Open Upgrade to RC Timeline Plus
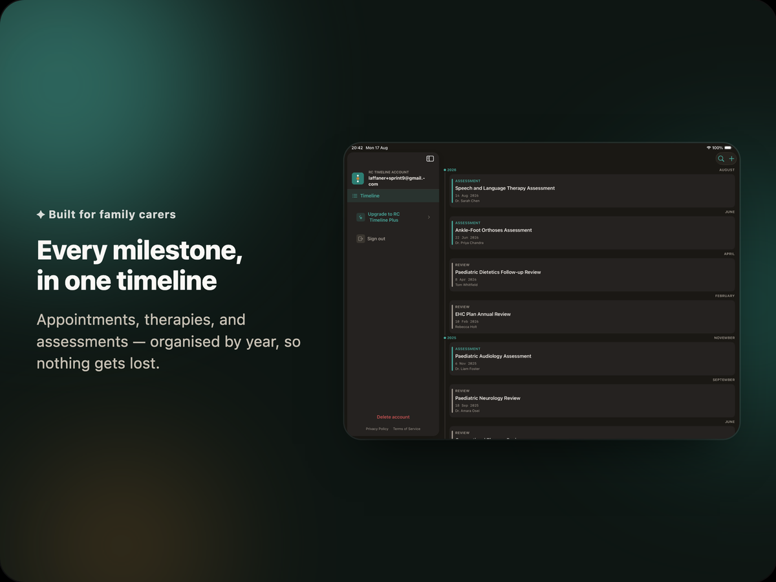This screenshot has width=776, height=582. pyautogui.click(x=393, y=217)
